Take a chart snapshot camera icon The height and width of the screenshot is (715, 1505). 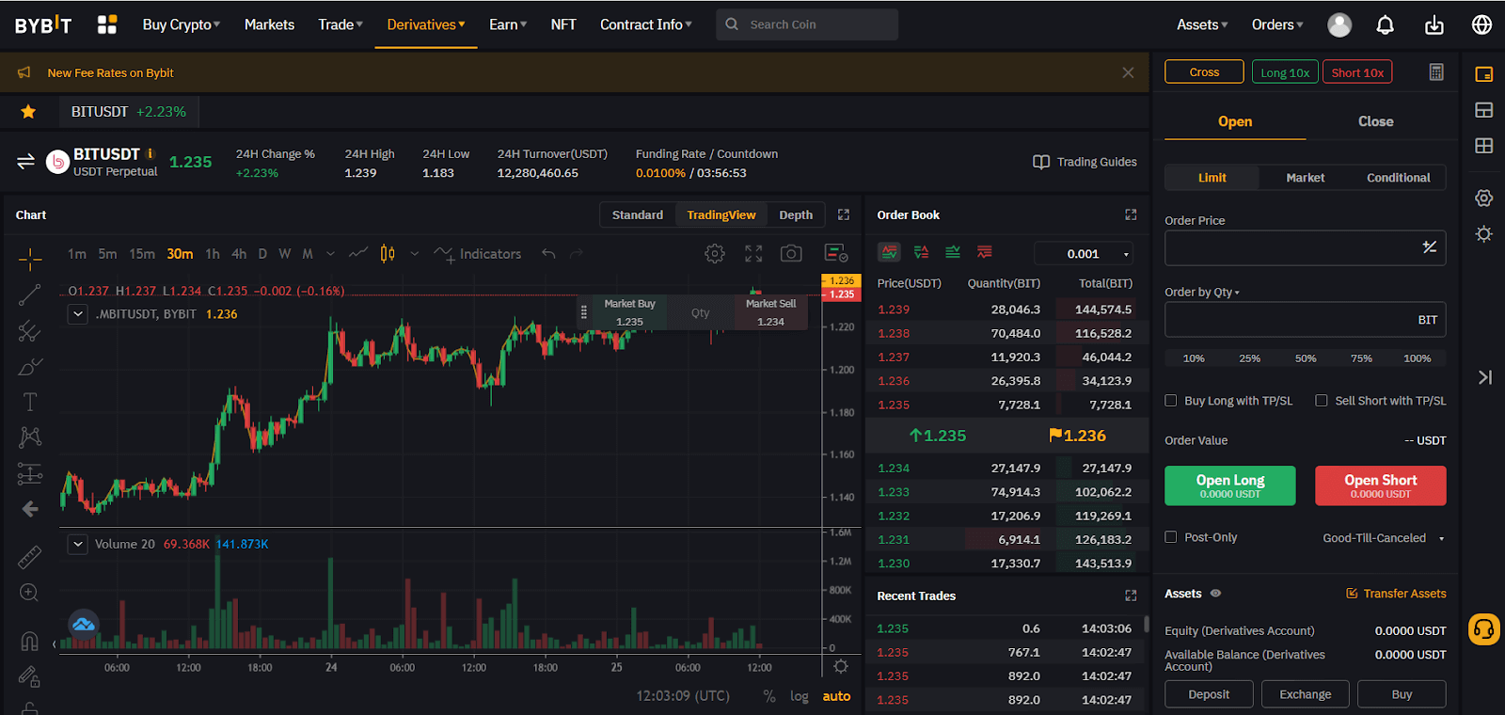point(791,253)
